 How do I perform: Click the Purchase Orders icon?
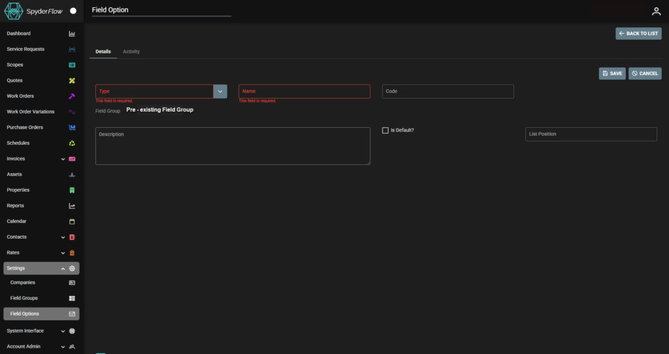pyautogui.click(x=72, y=128)
